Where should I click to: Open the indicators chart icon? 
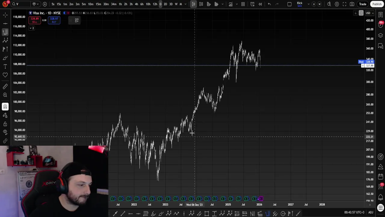coord(230,4)
